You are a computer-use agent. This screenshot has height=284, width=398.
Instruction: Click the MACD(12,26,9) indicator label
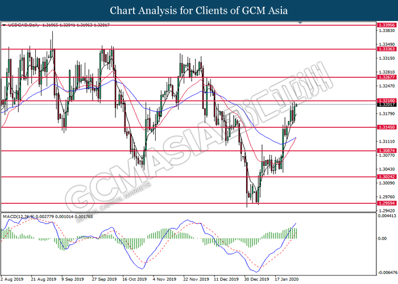click(19, 216)
